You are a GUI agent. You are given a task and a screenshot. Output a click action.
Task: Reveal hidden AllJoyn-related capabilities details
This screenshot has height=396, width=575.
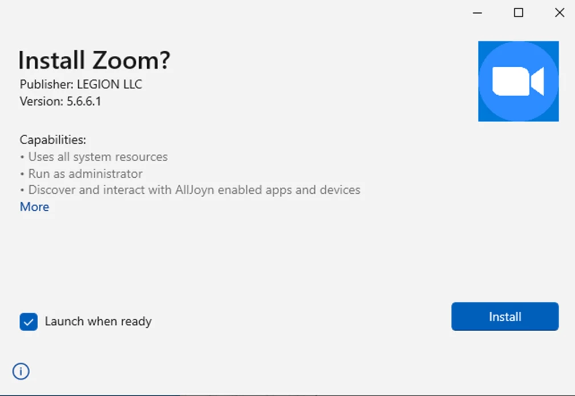click(x=34, y=207)
